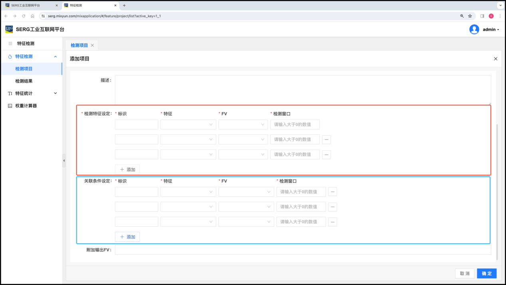Click the browser home icon
The image size is (506, 285).
click(x=32, y=16)
